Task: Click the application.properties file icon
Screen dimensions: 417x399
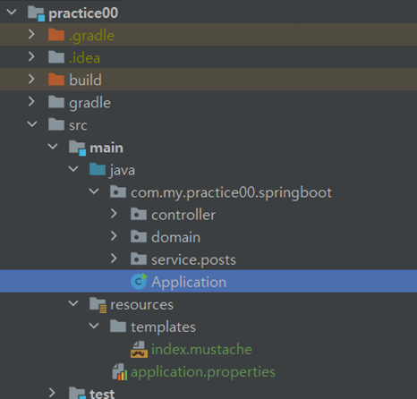Action: coord(120,372)
